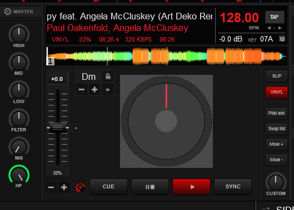This screenshot has height=210, width=294.
Task: Click the pitch bend minus button
Action: click(51, 187)
